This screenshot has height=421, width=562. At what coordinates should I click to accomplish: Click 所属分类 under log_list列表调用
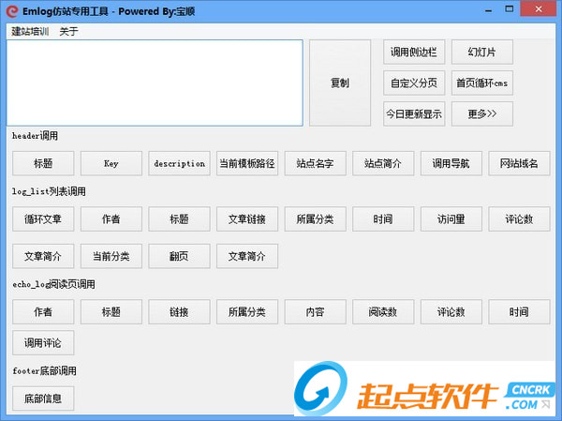[316, 218]
